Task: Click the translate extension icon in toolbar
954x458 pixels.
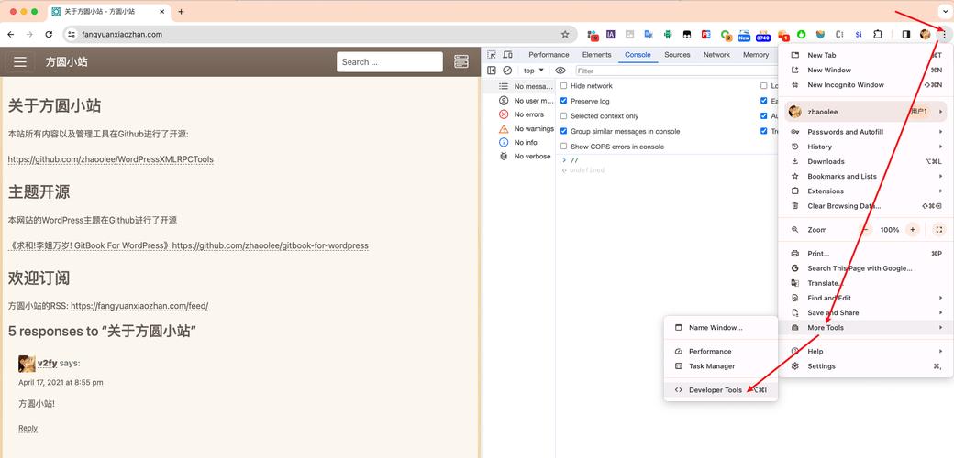Action: coord(649,35)
